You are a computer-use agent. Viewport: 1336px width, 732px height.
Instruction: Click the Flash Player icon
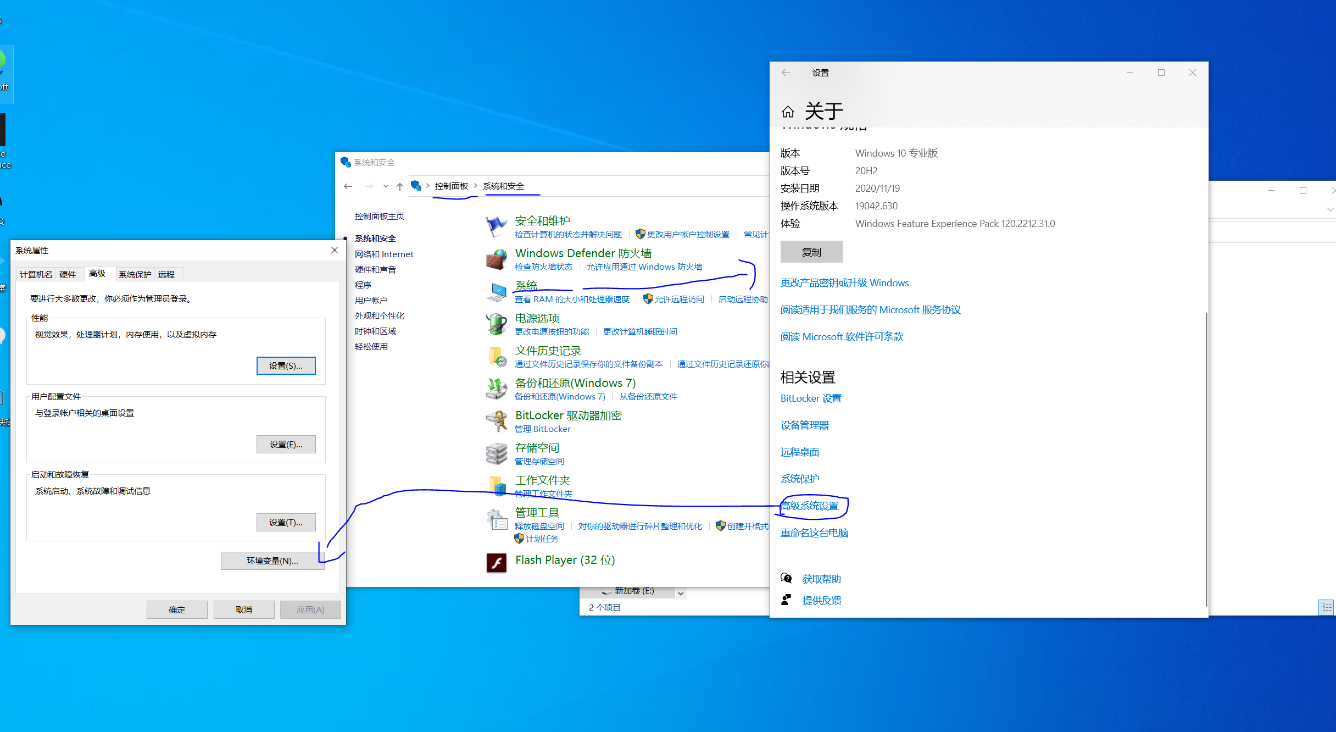496,563
